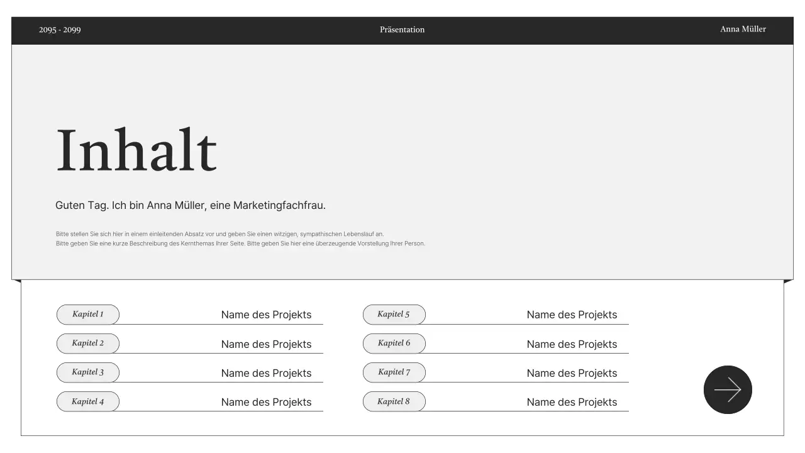Go to the Kapitel 3 pill
This screenshot has height=453, width=805.
tap(88, 372)
